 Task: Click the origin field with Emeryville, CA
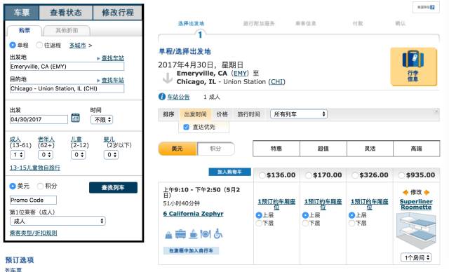67,67
